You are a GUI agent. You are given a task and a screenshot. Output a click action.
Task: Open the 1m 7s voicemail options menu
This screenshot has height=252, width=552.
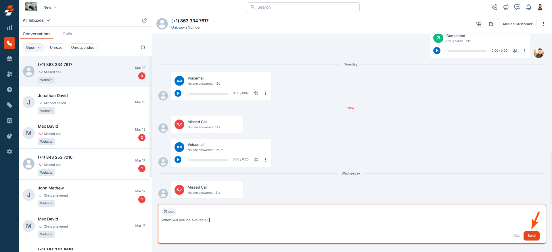[x=266, y=160]
